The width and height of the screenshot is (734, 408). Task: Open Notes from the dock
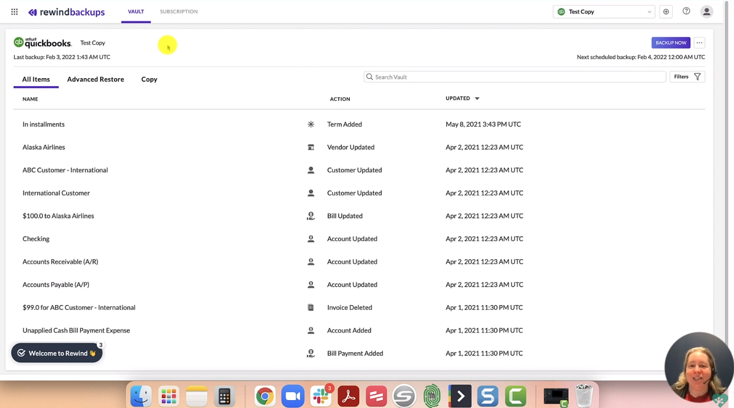[x=197, y=396]
